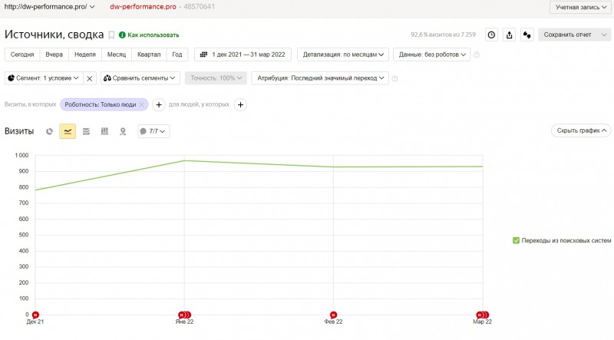Open annotations '7/7' dropdown
The height and width of the screenshot is (340, 614).
153,131
